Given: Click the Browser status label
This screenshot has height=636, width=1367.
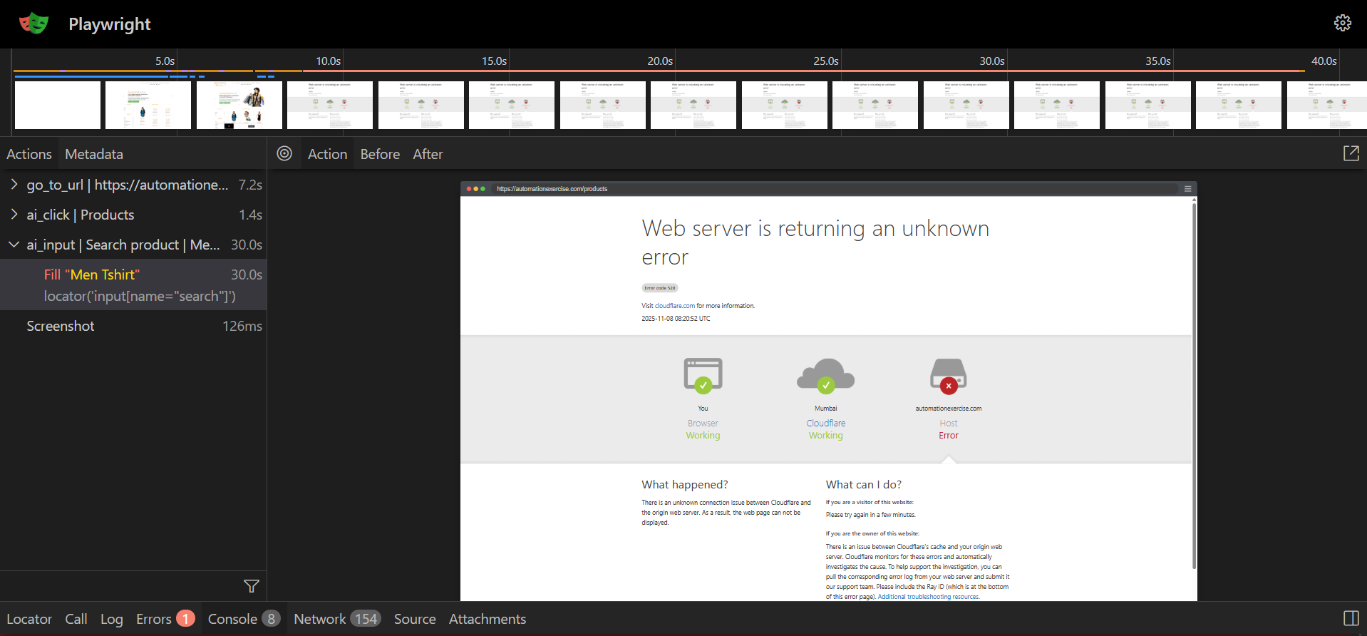Looking at the screenshot, I should click(x=703, y=423).
